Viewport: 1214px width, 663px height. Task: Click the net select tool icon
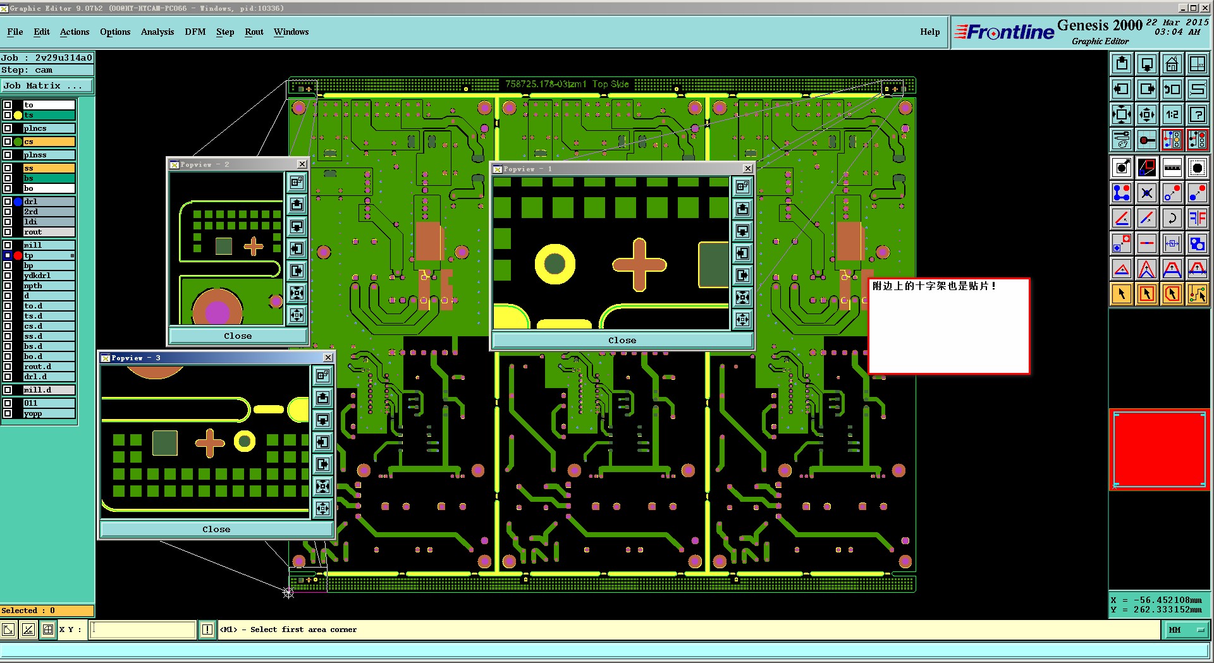point(1197,294)
